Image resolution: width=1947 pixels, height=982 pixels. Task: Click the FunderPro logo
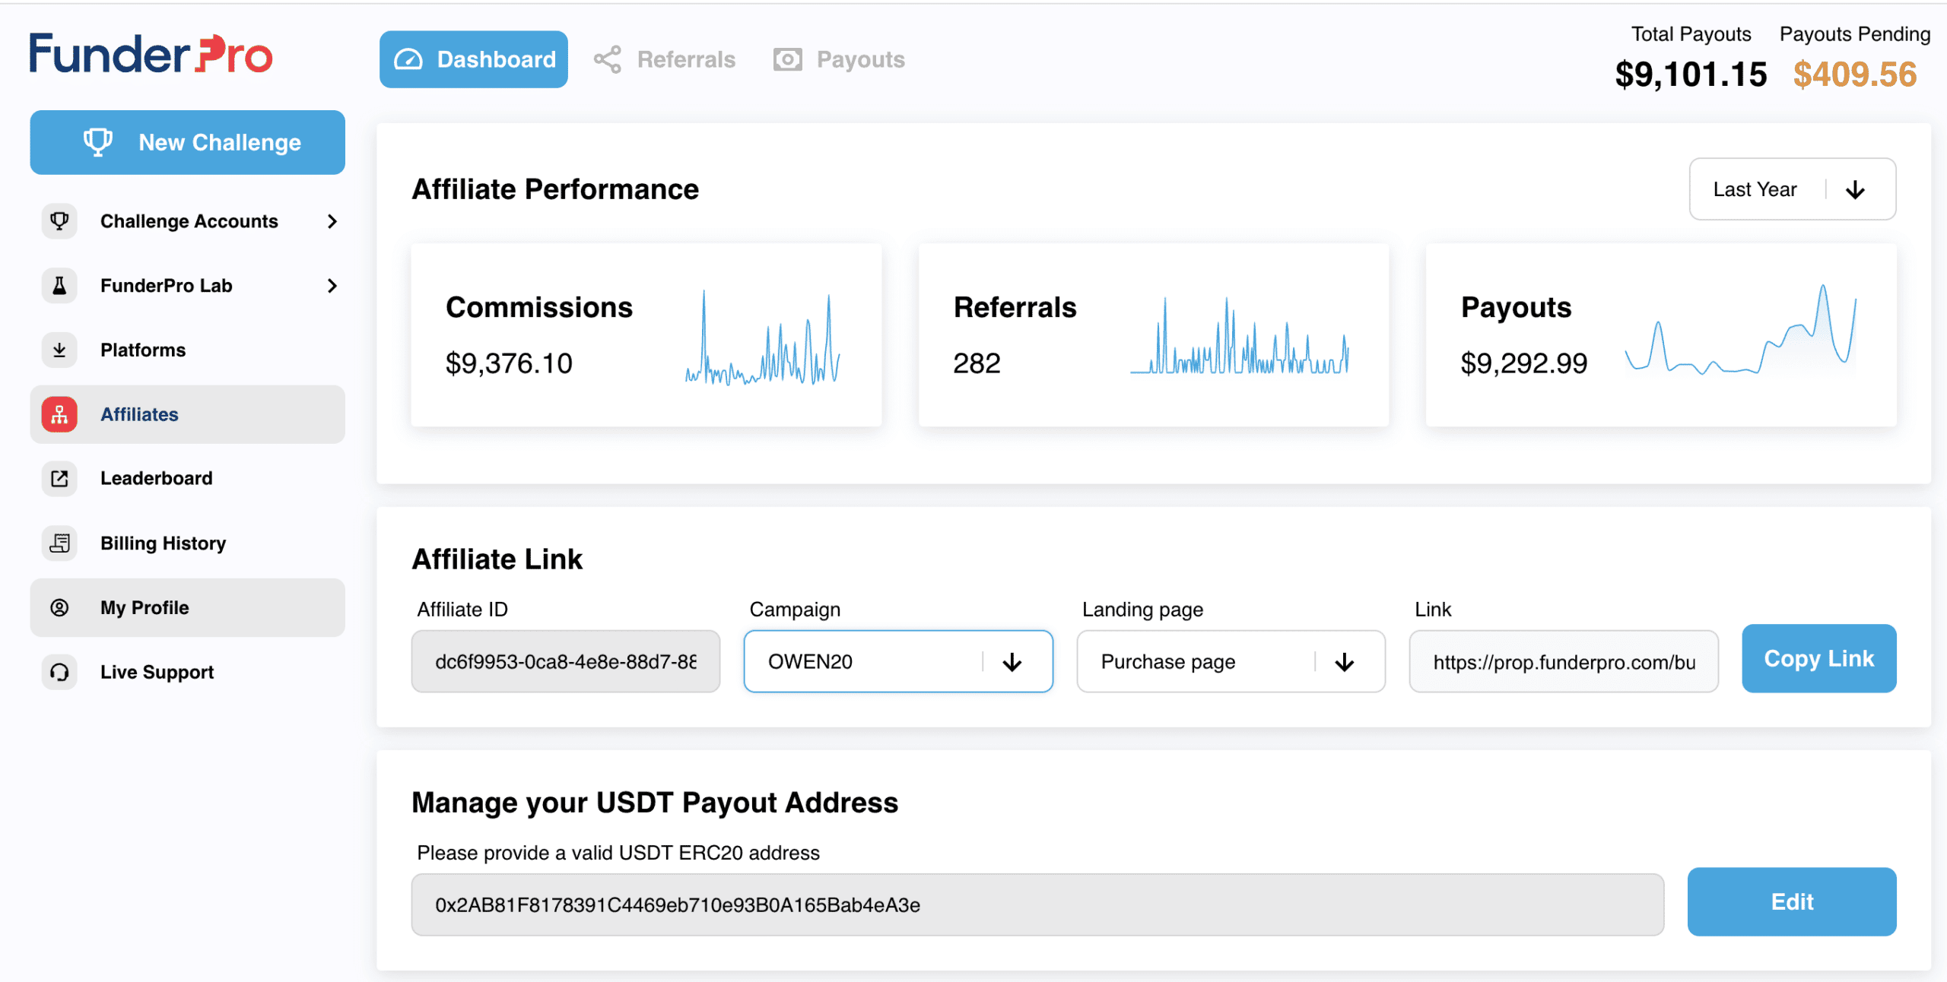pyautogui.click(x=151, y=54)
